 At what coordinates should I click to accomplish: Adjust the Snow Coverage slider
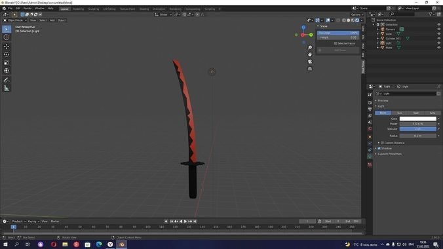point(338,33)
